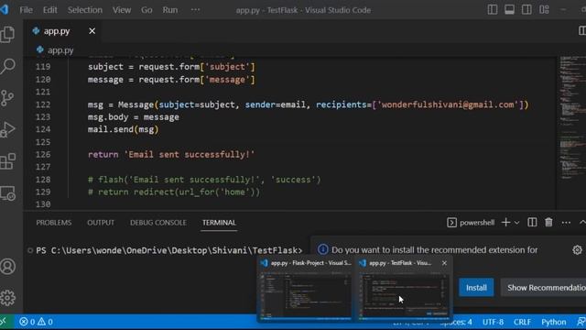The height and width of the screenshot is (330, 586).
Task: Click line number 122 in the gutter
Action: click(43, 104)
